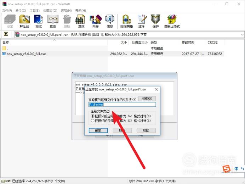The width and height of the screenshot is (245, 184).
Task: Click the 2017-07-27 modified date cell
Action: [193, 54]
